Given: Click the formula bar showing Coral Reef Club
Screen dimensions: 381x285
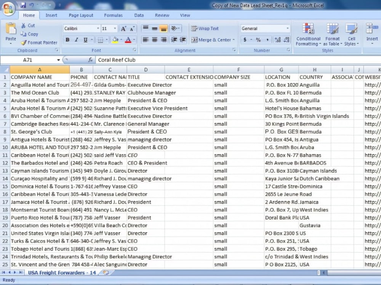Looking at the screenshot, I should [238, 60].
